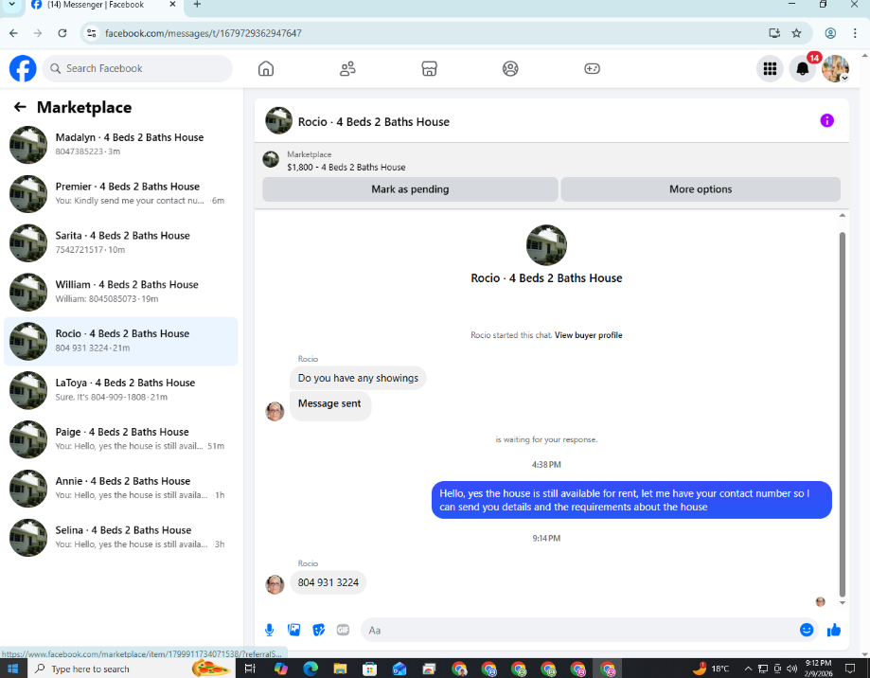Open the Marketplace storefront icon in top navigation
The height and width of the screenshot is (678, 870).
(429, 69)
